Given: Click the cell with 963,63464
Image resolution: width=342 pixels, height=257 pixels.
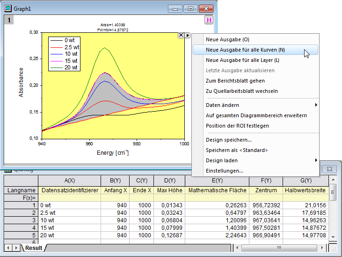Looking at the screenshot, I should (266, 213).
